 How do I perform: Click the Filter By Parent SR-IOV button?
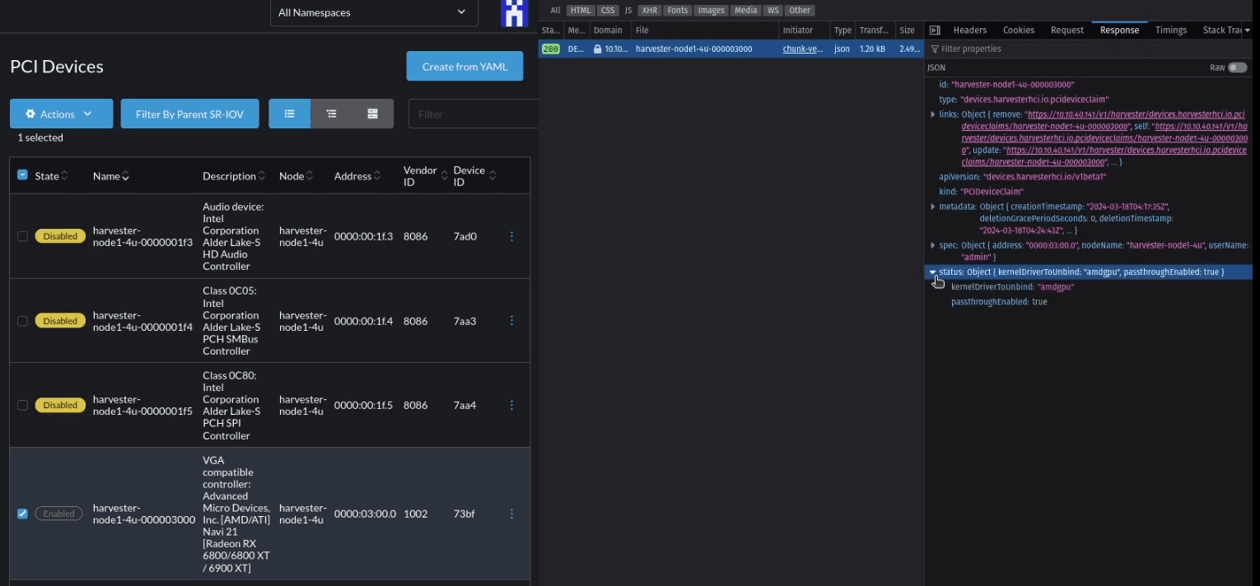(189, 114)
